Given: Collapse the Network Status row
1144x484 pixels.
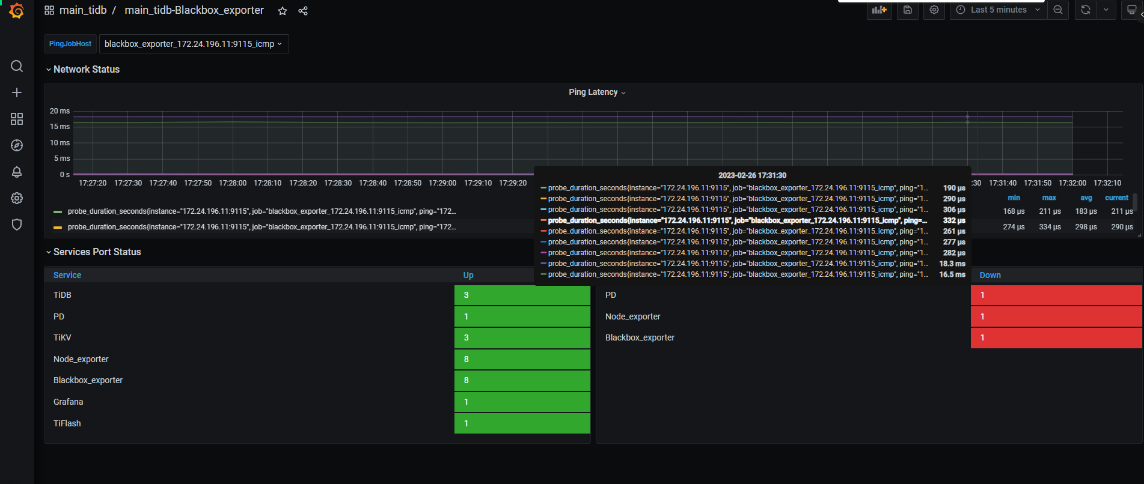Looking at the screenshot, I should (86, 70).
